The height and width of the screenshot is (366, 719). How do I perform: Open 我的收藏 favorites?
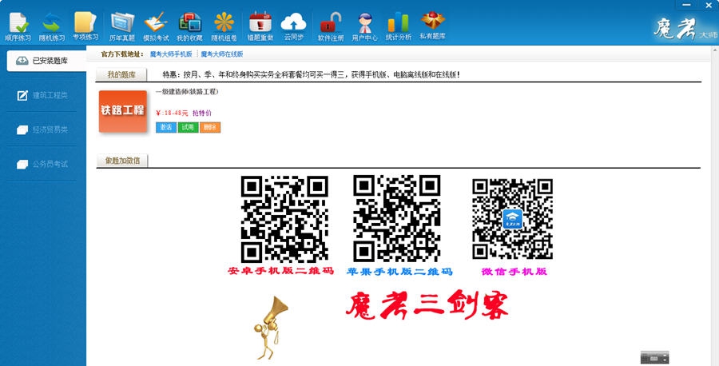[x=190, y=26]
